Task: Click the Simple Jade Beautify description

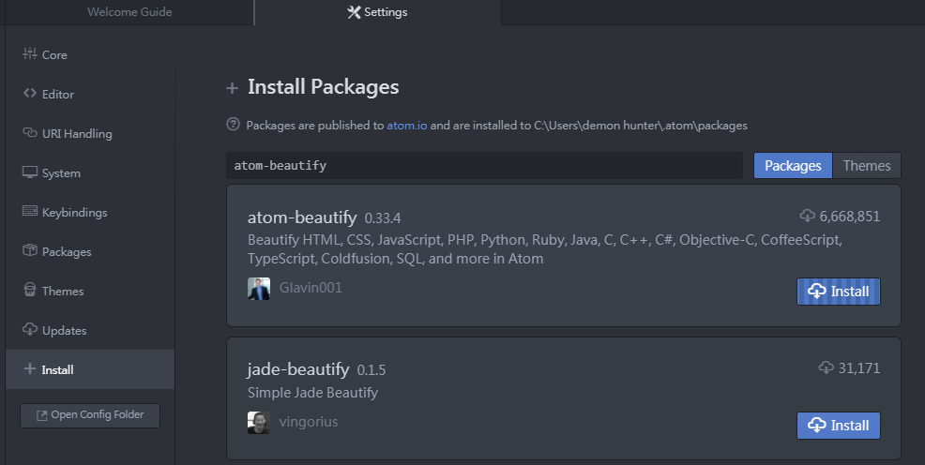Action: pyautogui.click(x=312, y=393)
